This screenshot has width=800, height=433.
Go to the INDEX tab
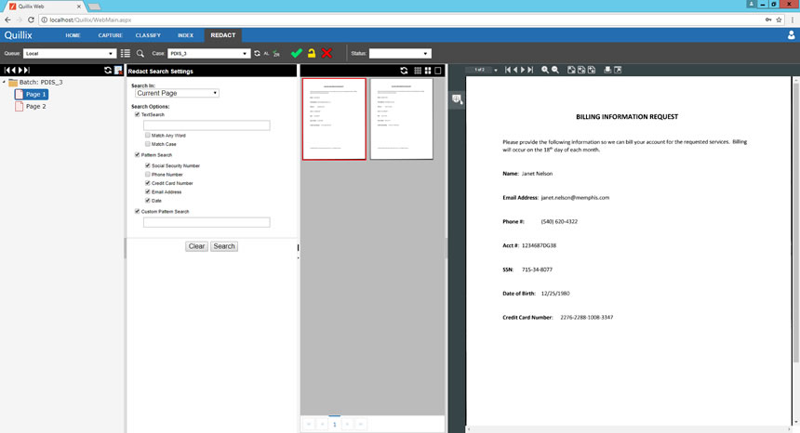click(186, 35)
